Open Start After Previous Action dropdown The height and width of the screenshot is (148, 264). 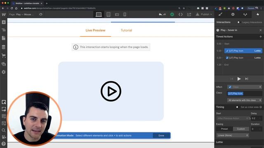pos(232,118)
